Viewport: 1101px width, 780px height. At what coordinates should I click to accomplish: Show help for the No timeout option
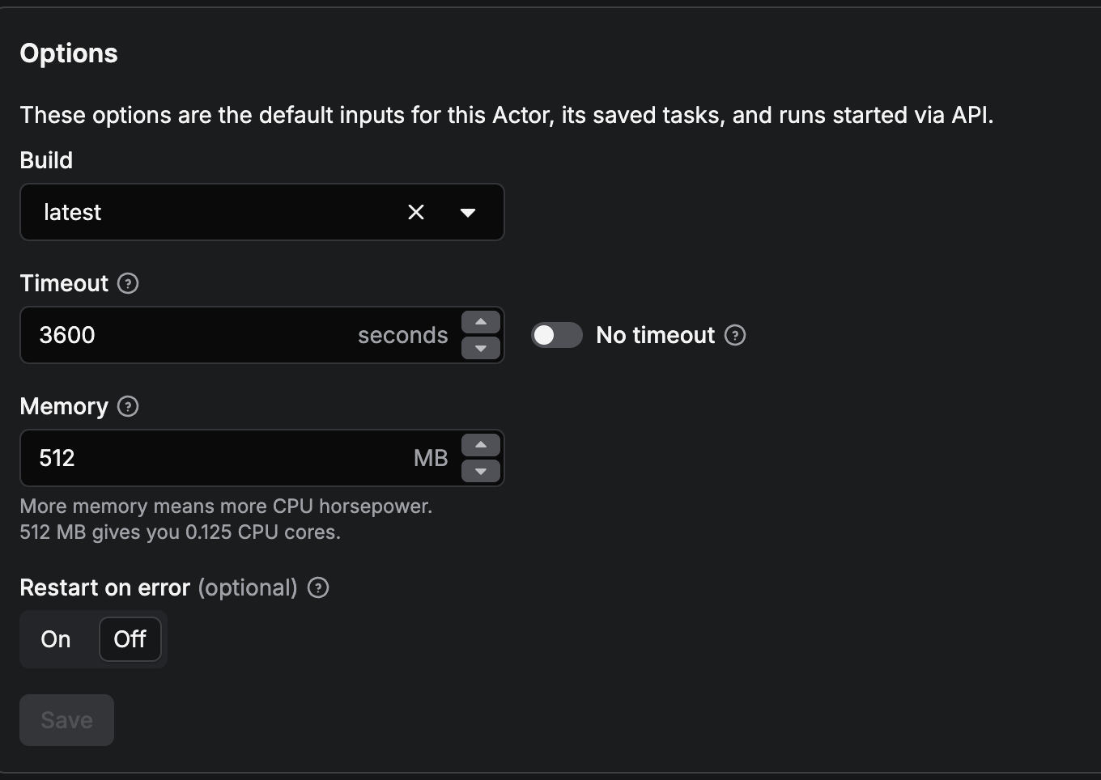coord(735,335)
